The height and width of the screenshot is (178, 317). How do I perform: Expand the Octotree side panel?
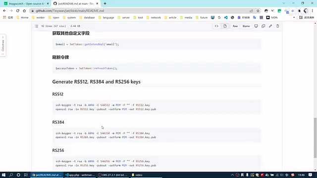point(3,45)
